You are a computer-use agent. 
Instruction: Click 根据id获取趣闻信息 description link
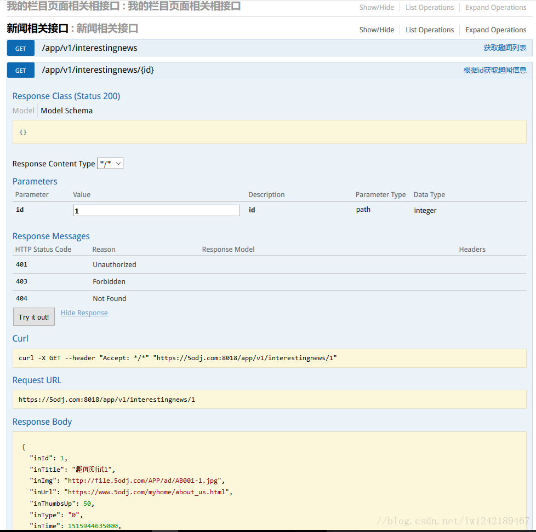click(495, 71)
